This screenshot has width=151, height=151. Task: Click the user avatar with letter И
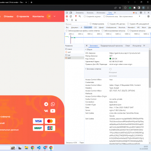click(x=49, y=16)
